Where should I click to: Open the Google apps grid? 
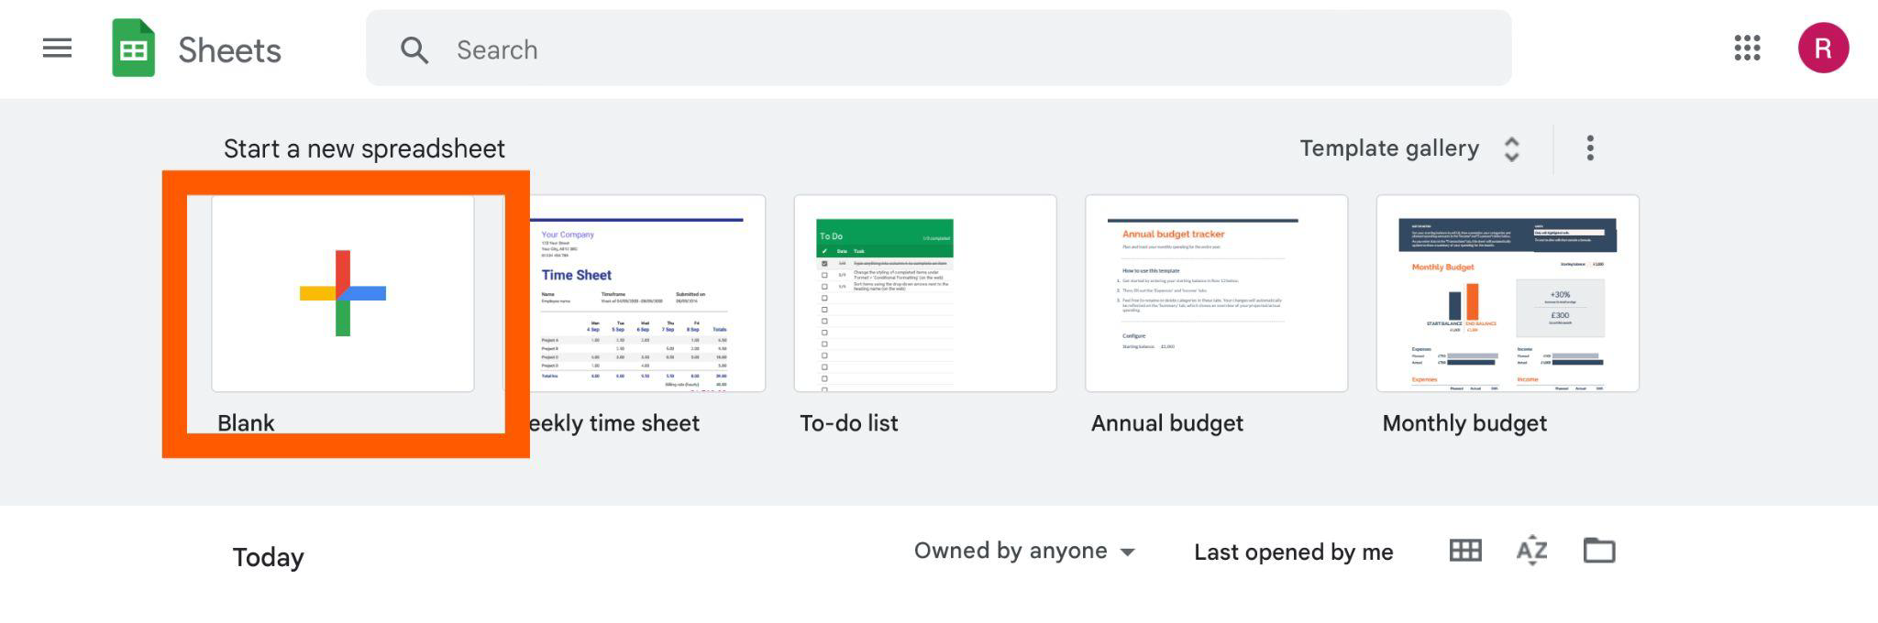(x=1747, y=48)
